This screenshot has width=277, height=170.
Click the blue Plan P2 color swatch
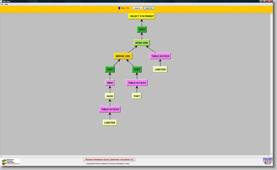[119, 8]
